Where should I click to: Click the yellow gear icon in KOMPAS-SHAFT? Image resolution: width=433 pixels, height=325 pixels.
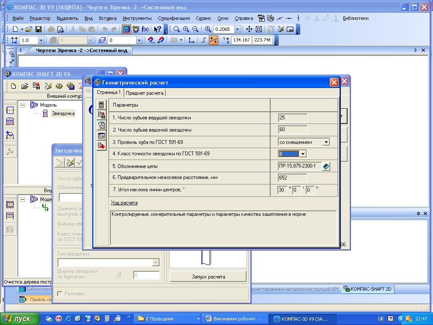(x=59, y=86)
